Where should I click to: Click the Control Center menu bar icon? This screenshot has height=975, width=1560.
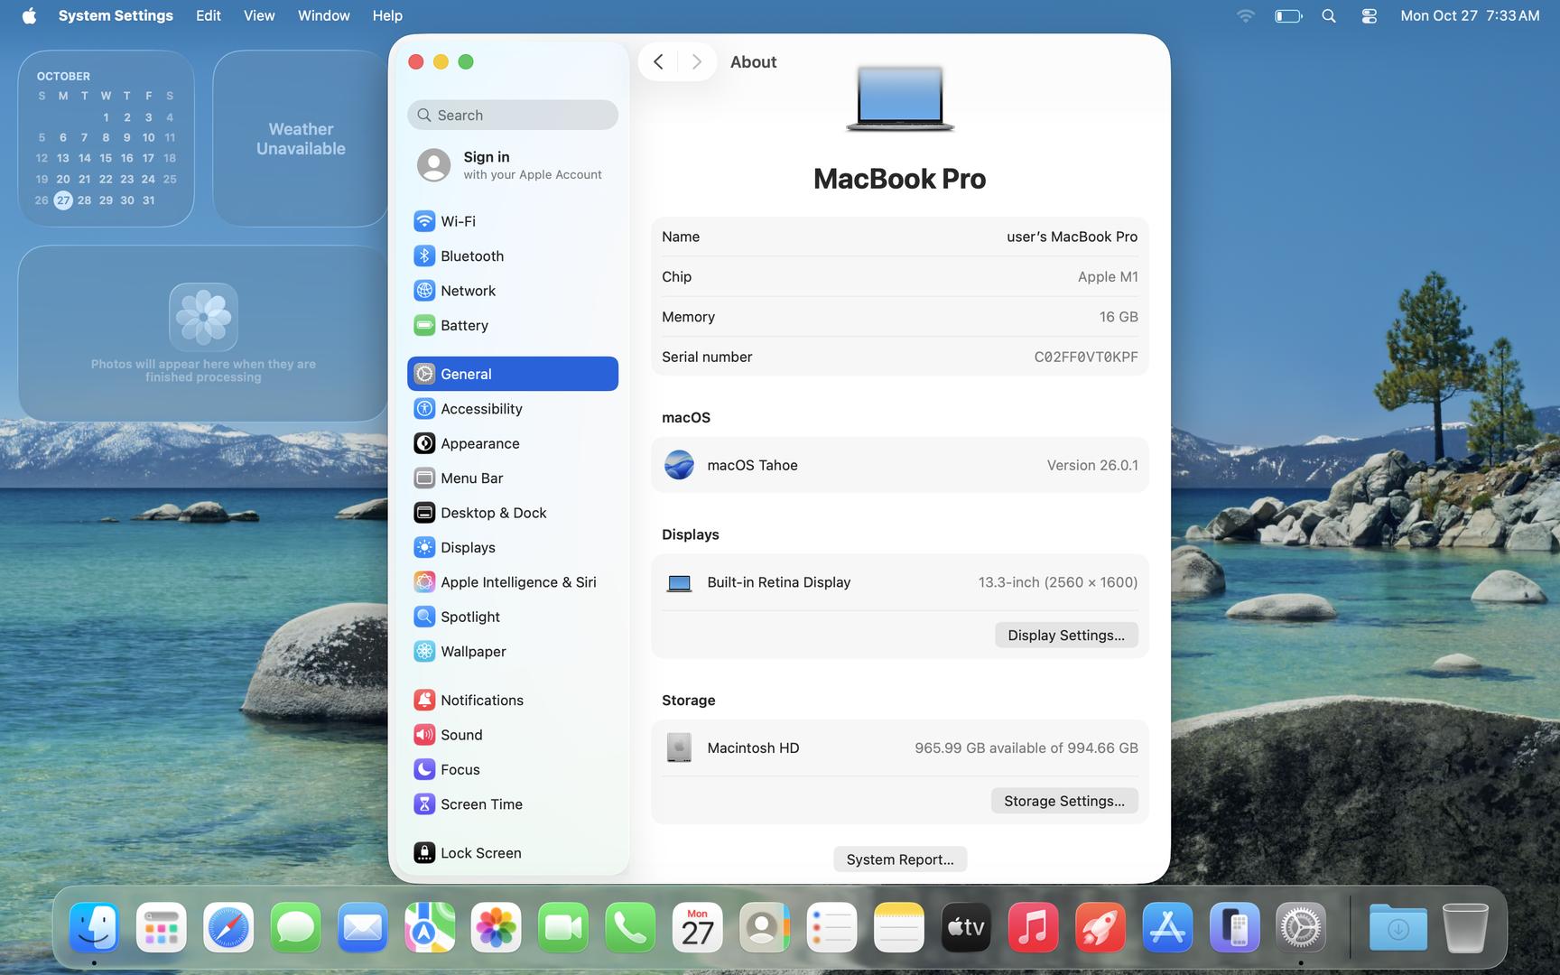coord(1369,16)
